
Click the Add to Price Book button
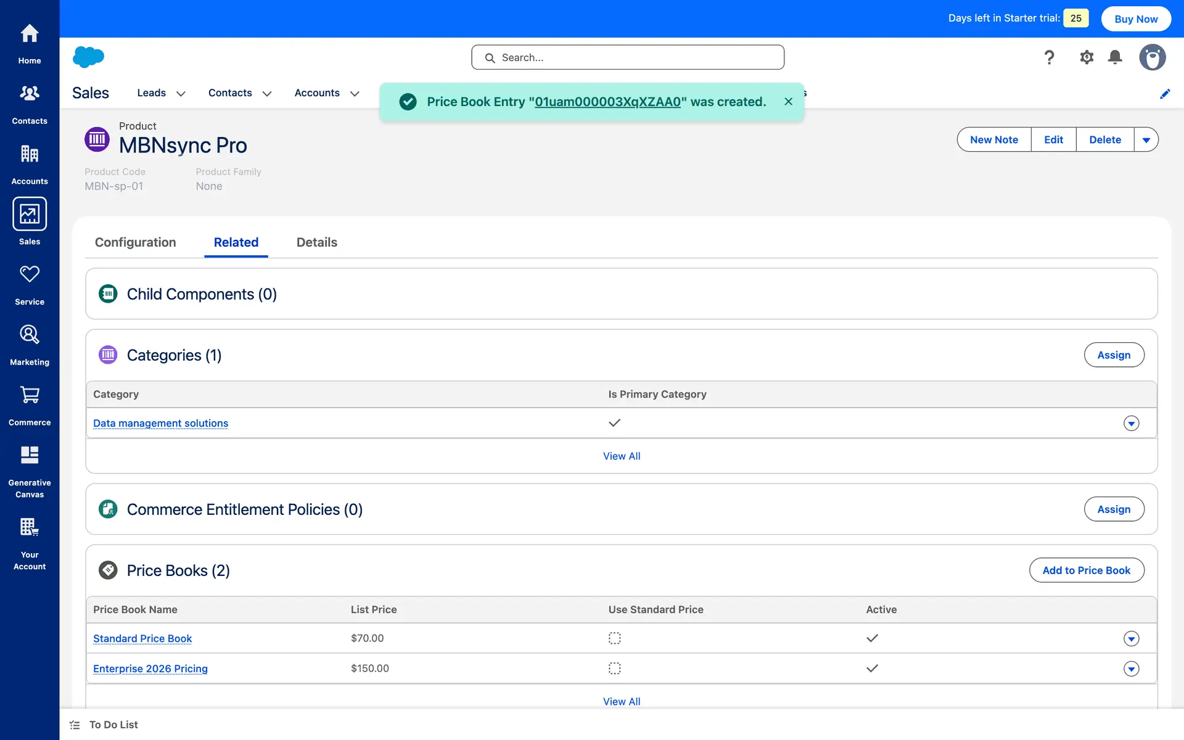pos(1086,570)
